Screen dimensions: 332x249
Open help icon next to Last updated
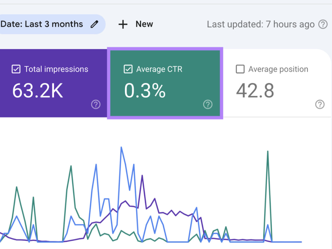tap(323, 24)
